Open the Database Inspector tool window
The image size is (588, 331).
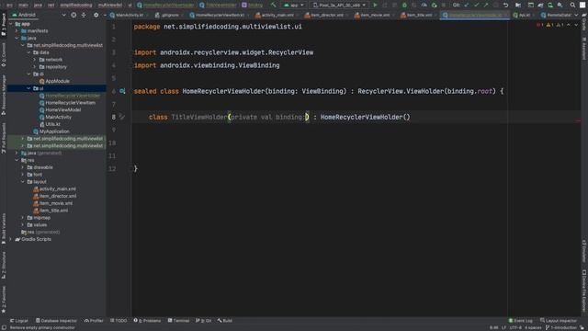(56, 321)
